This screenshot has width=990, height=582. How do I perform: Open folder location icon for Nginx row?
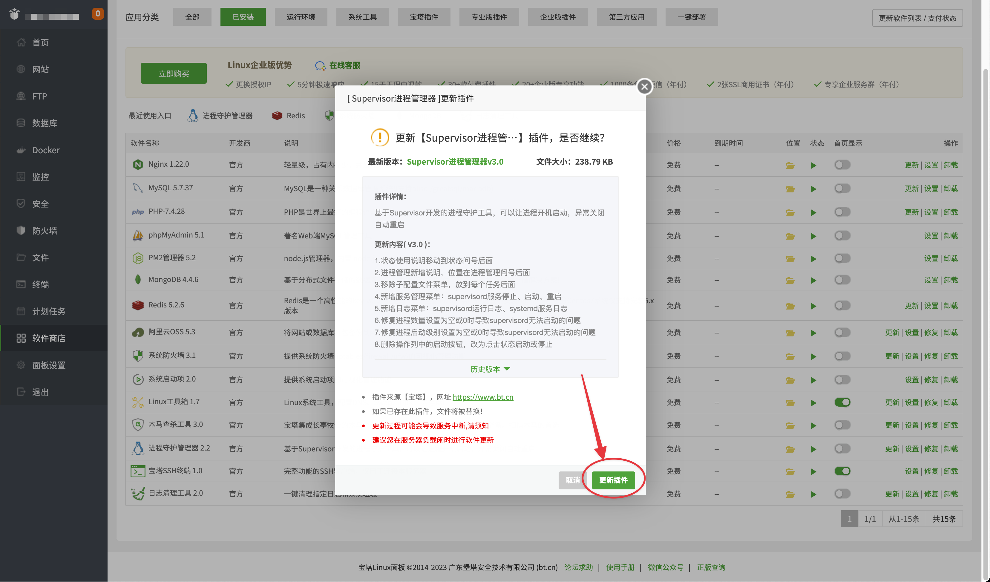[x=790, y=165]
